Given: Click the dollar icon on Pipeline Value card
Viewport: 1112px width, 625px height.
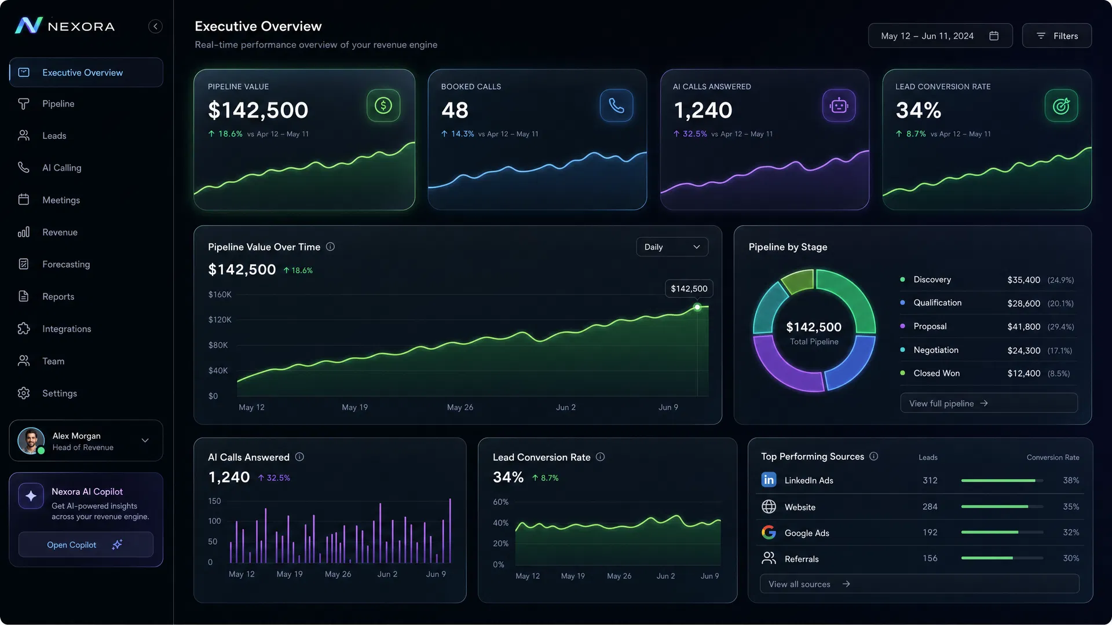Looking at the screenshot, I should [x=383, y=105].
